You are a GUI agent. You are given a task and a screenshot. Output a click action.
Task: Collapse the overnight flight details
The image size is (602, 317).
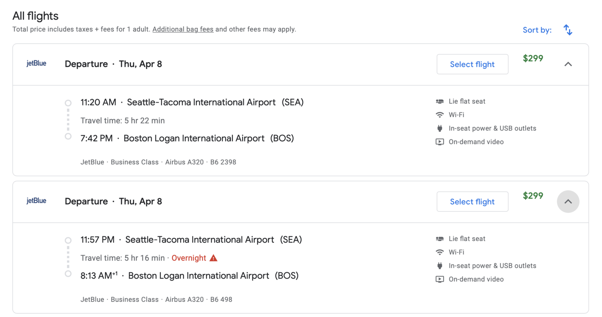click(568, 201)
